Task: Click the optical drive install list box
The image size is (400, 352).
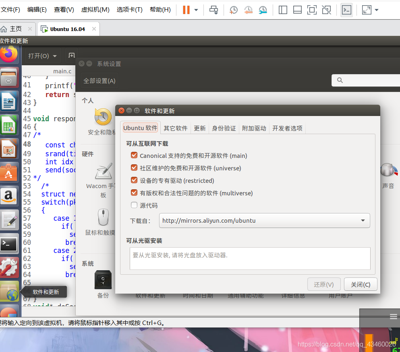Action: click(250, 259)
